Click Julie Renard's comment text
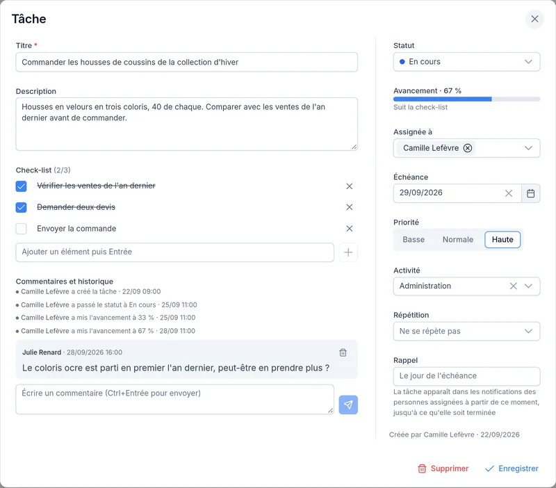The width and height of the screenshot is (556, 488). 176,368
